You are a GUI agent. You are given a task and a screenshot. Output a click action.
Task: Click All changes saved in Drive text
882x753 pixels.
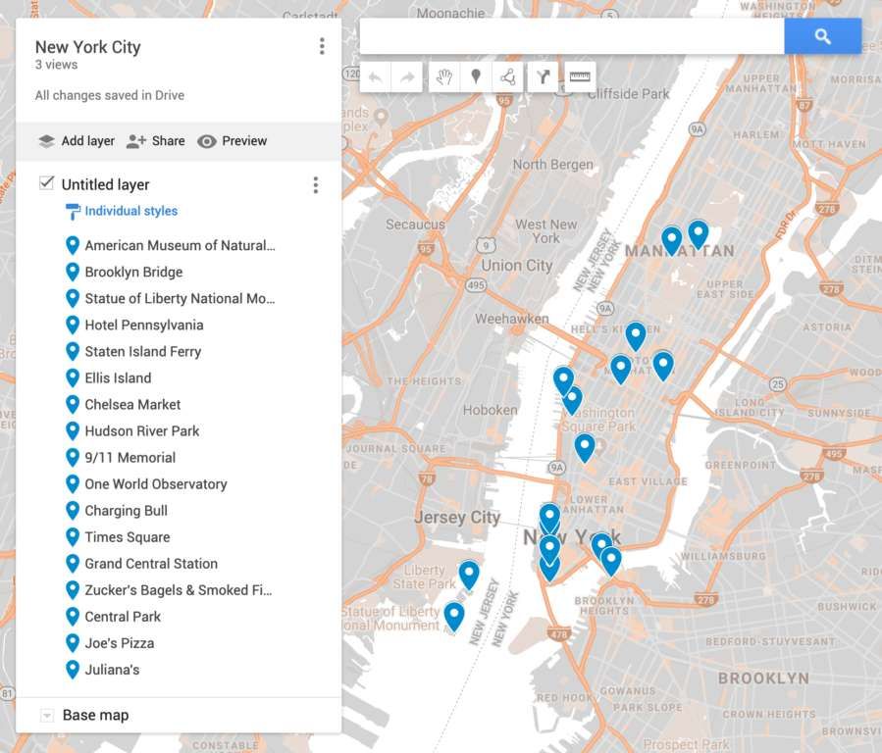click(x=110, y=95)
